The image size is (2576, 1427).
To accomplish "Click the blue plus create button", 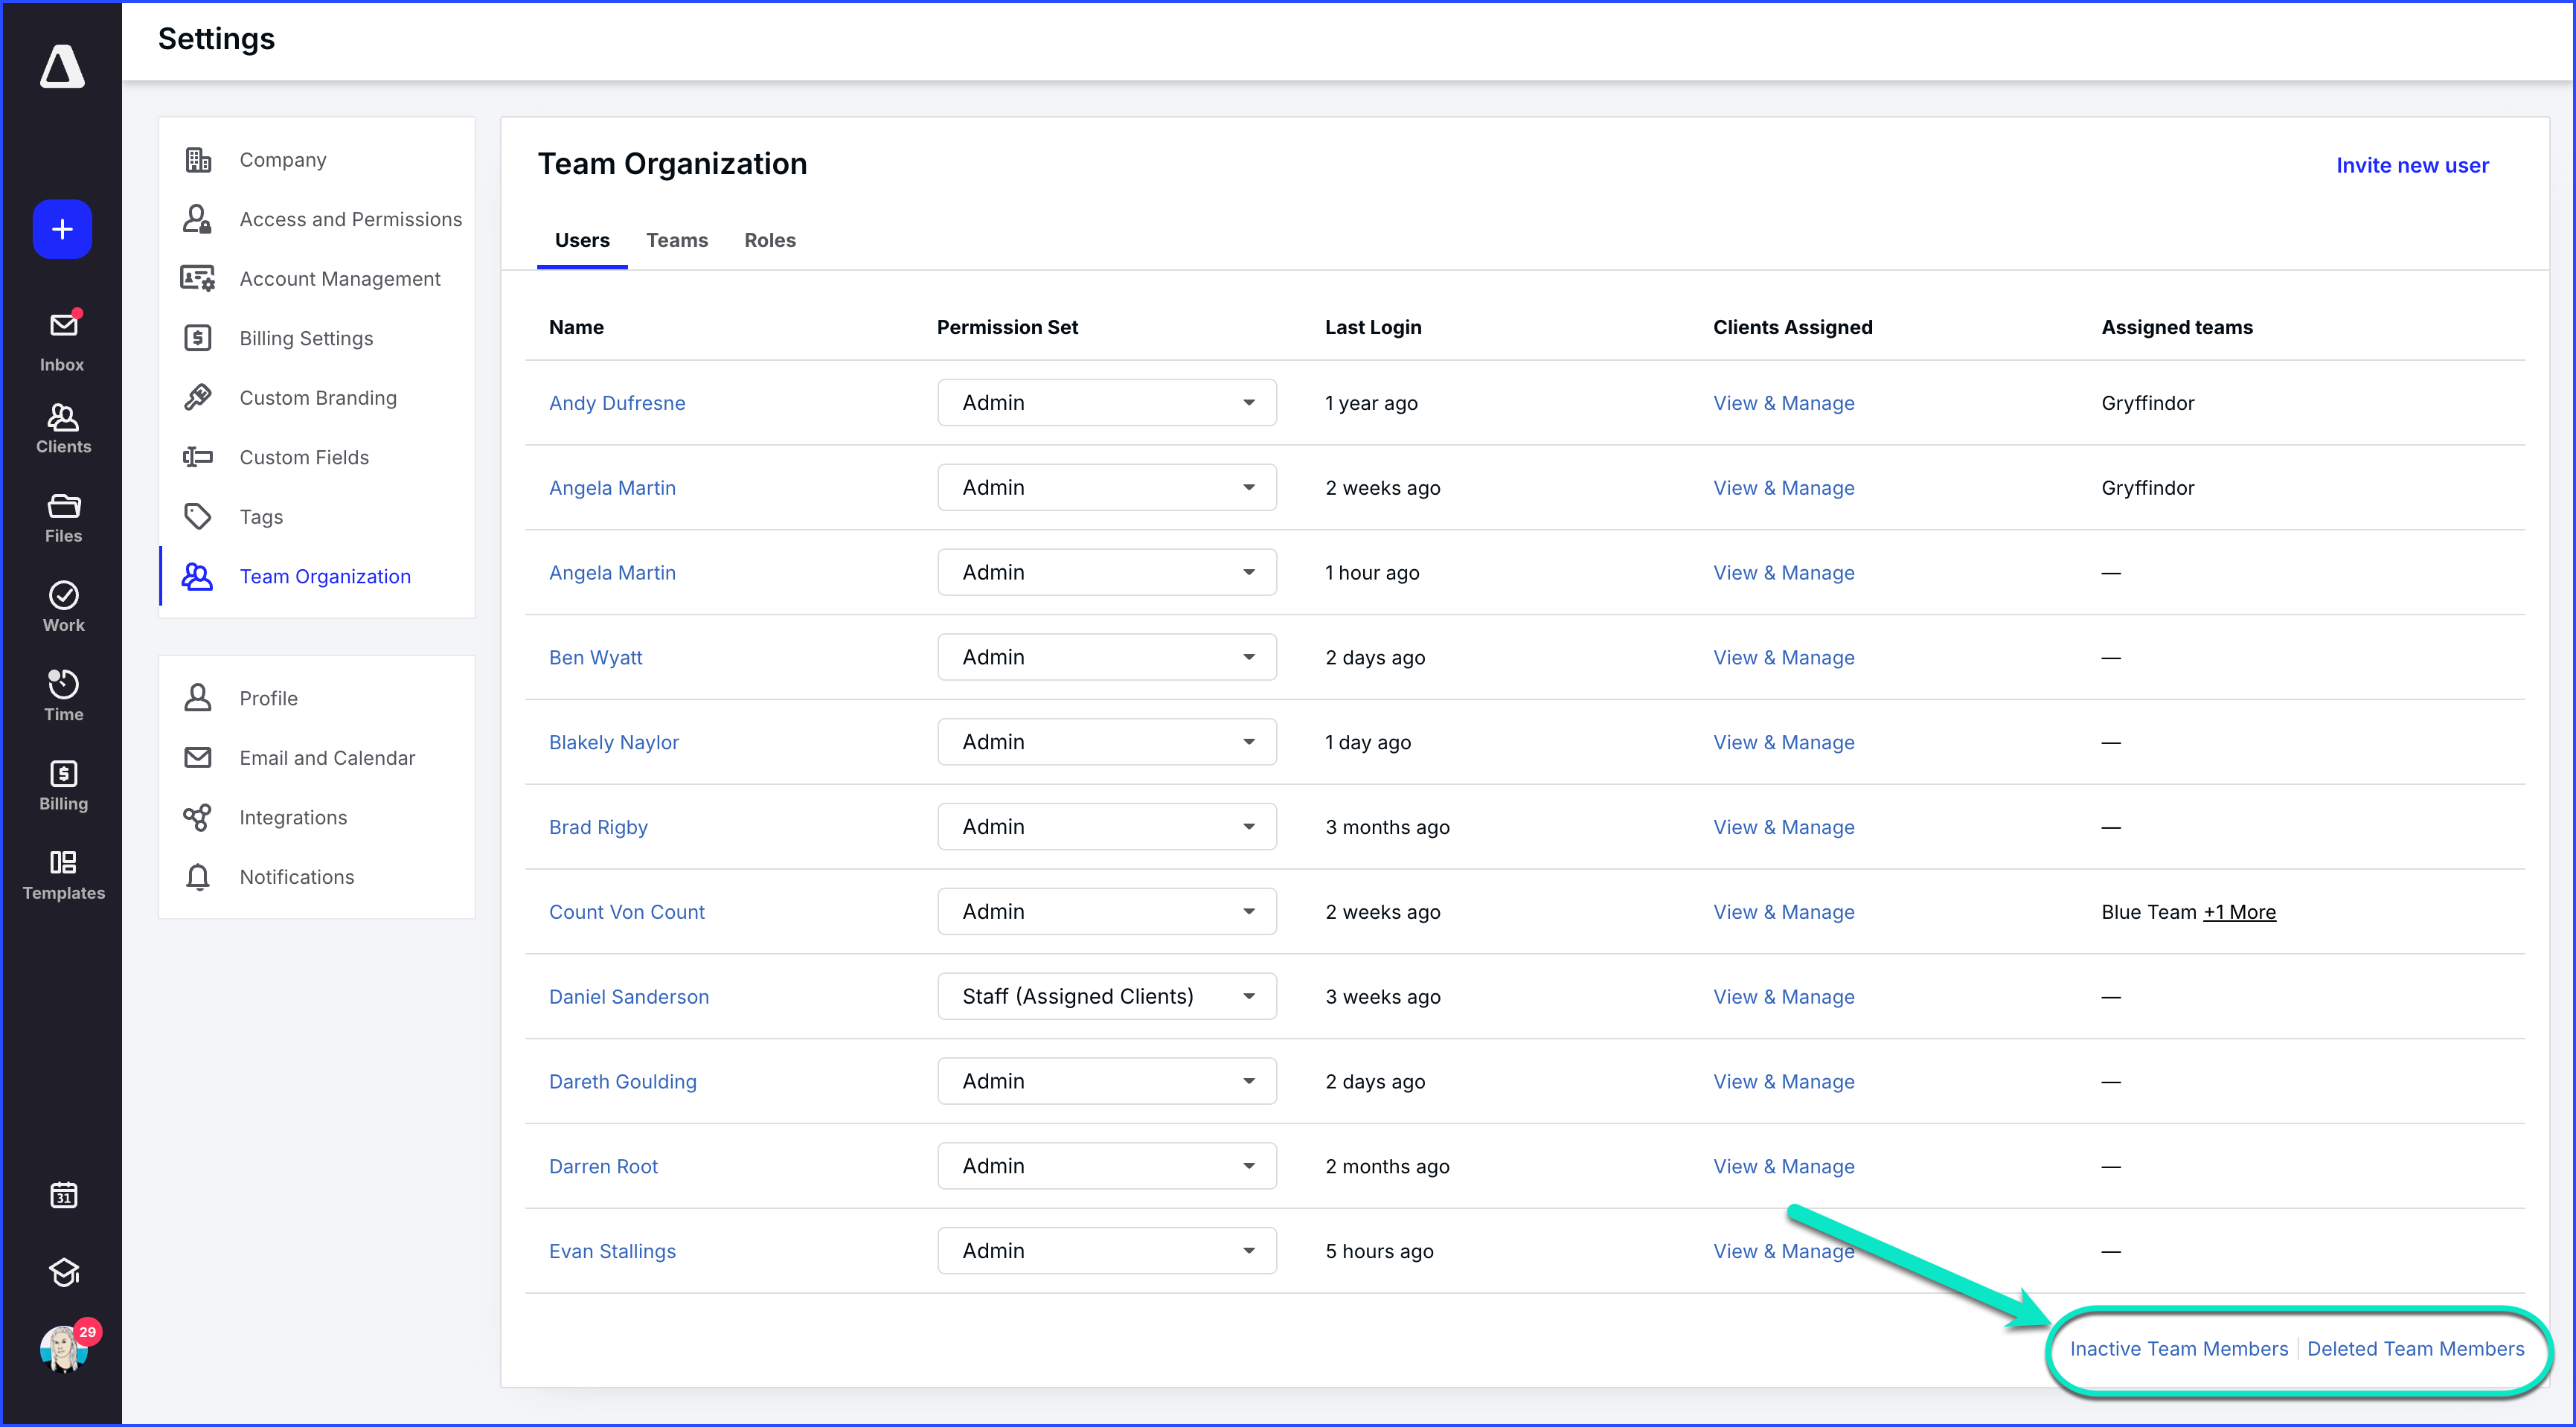I will click(x=62, y=229).
